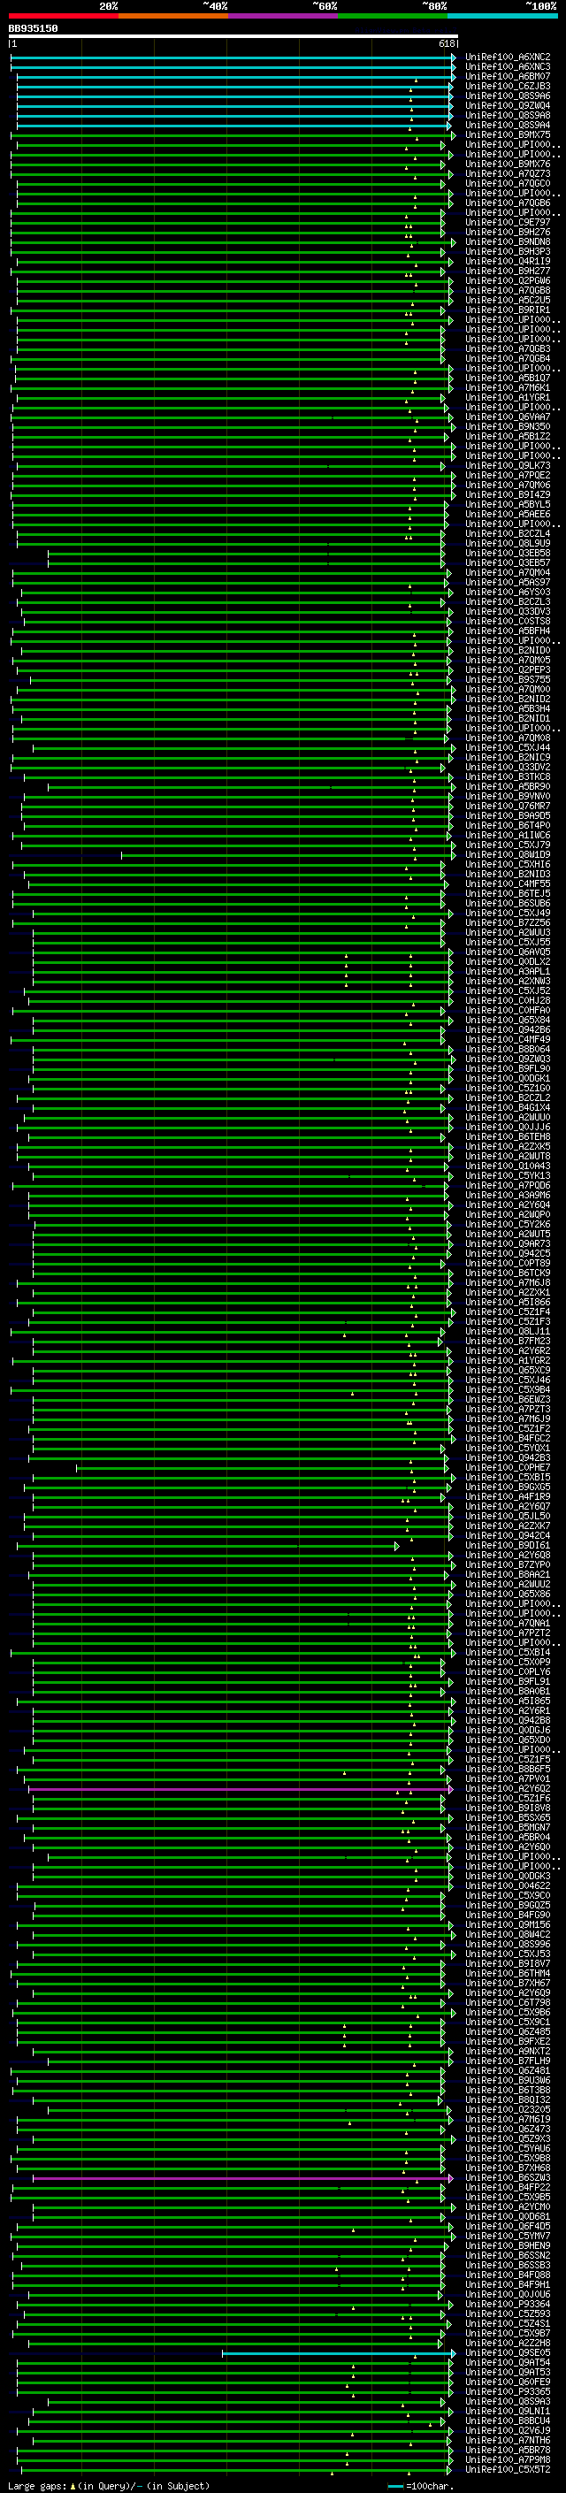Open hit UniRef100_A6XNC2
Screen dimensions: 566x2493
coord(508,57)
